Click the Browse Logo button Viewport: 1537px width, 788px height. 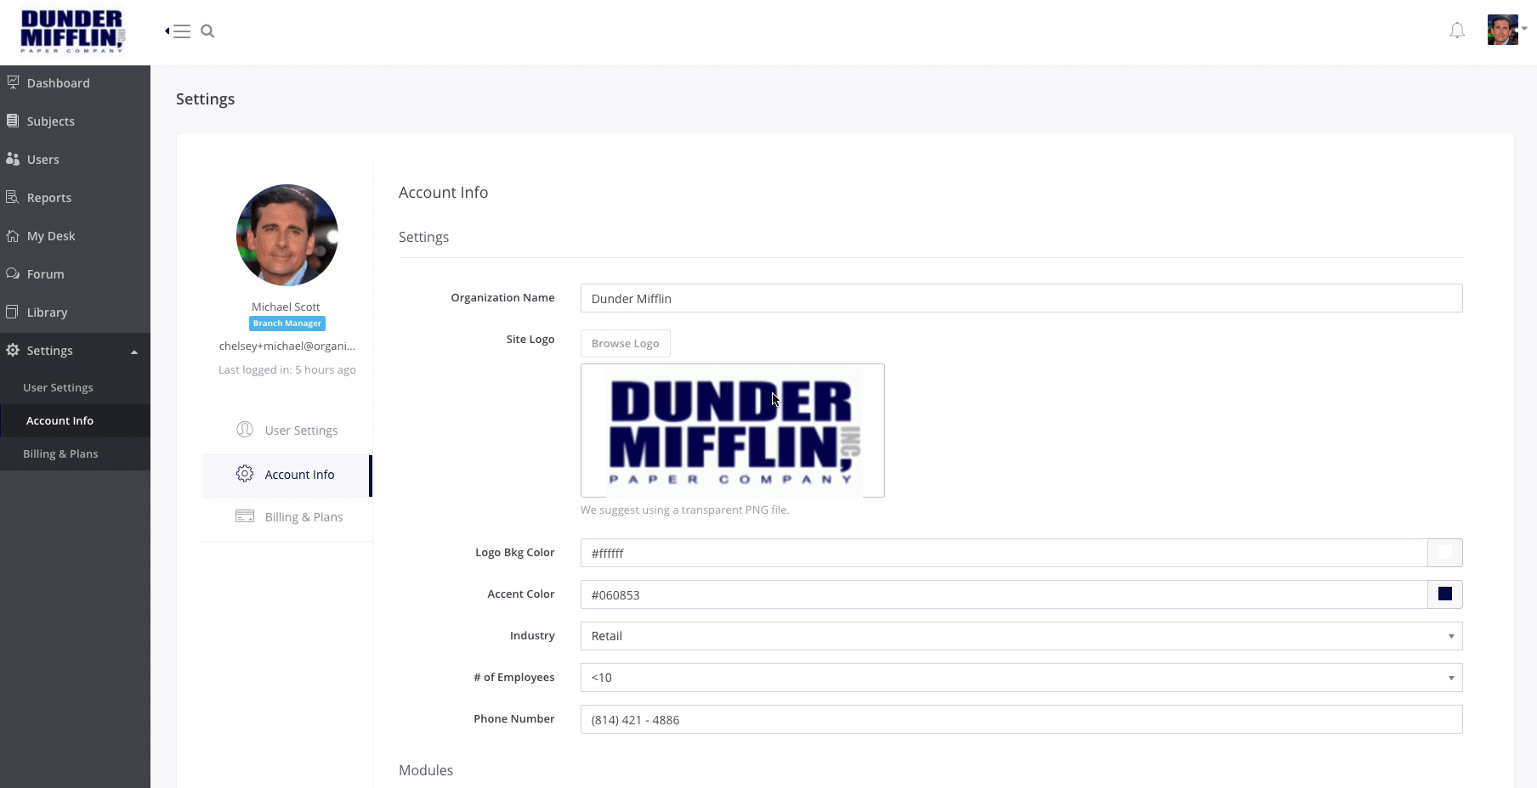[626, 343]
